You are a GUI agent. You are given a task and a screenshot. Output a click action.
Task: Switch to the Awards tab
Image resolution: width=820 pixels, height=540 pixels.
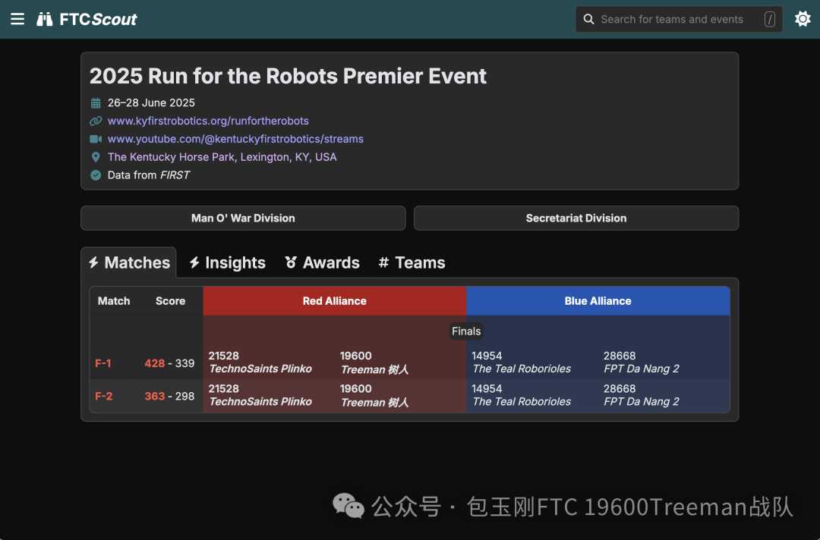(x=322, y=262)
